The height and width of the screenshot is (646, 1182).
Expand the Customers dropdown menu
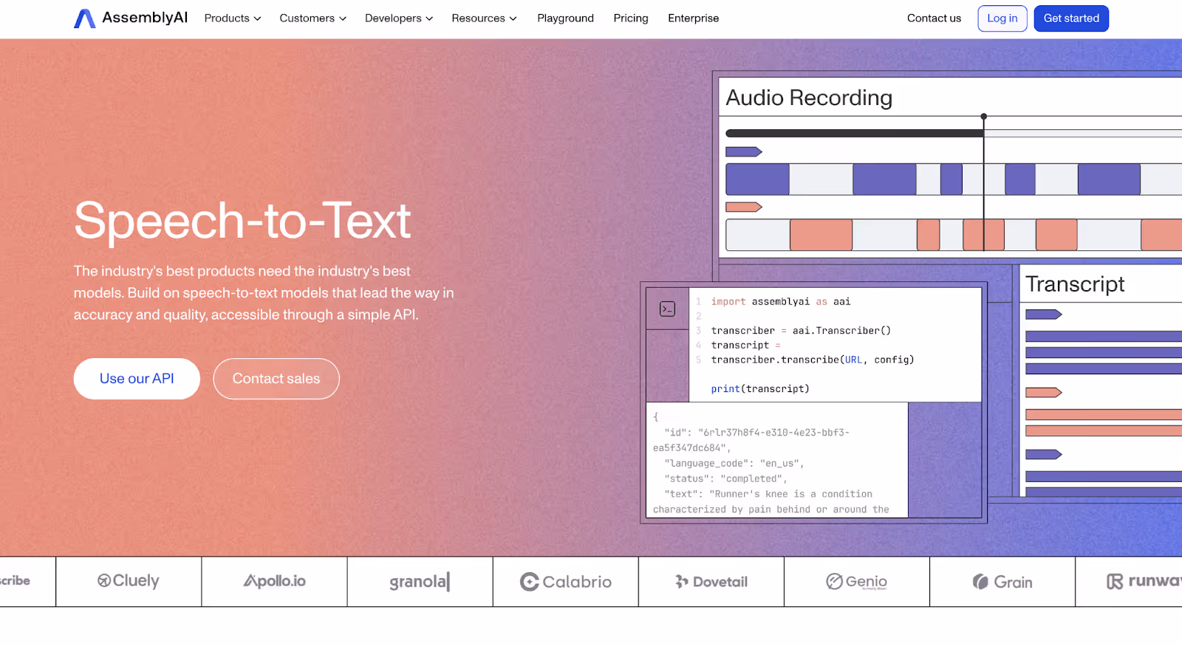(312, 18)
